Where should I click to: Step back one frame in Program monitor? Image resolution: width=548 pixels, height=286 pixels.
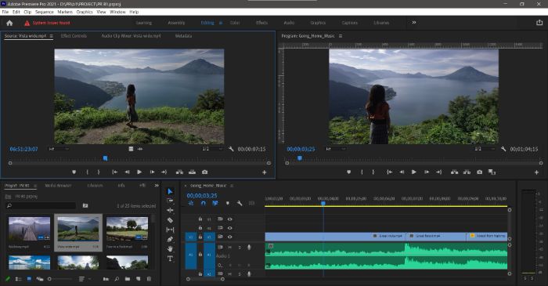pyautogui.click(x=402, y=172)
